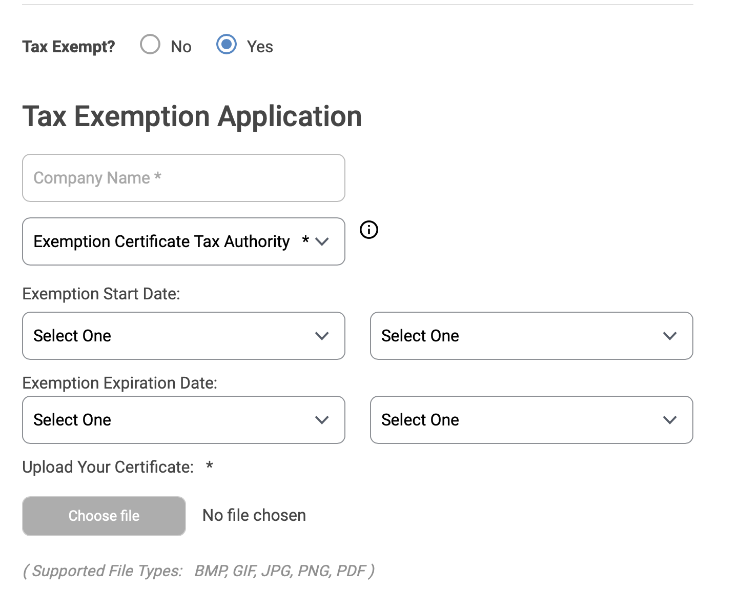
Task: Open the second Exemption Start Date dropdown
Action: 531,336
